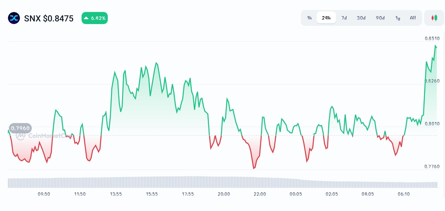Select the 24h time range

coord(326,18)
